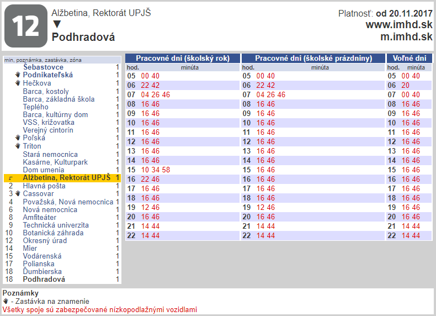
Task: Click the 'Alžbetina, Rektorát UPJŠ' title at top
Action: [101, 13]
